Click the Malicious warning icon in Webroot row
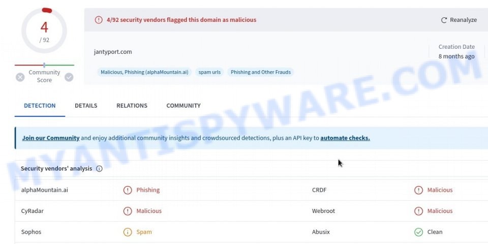This screenshot has width=488, height=244. coord(418,211)
